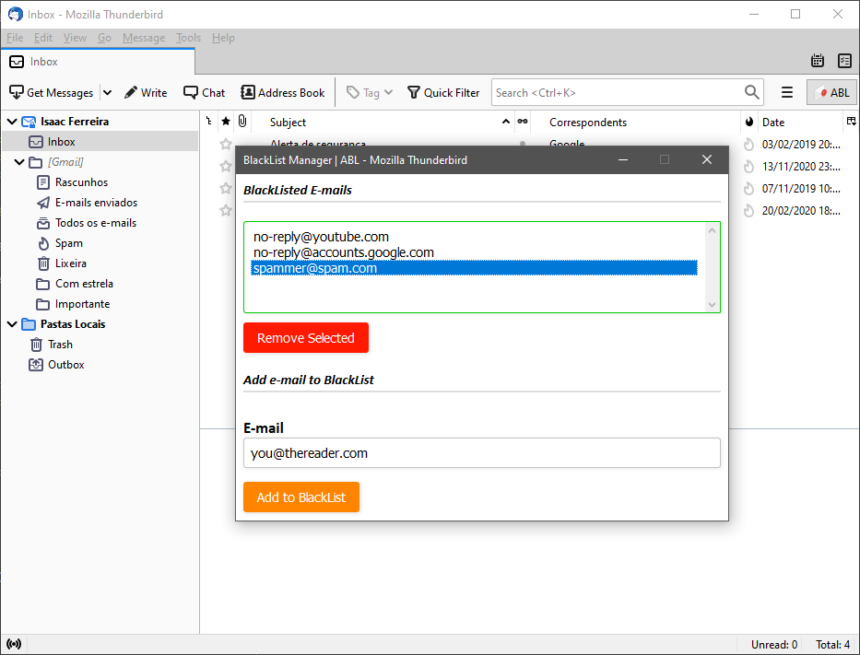
Task: Open Chat from the toolbar
Action: click(205, 93)
